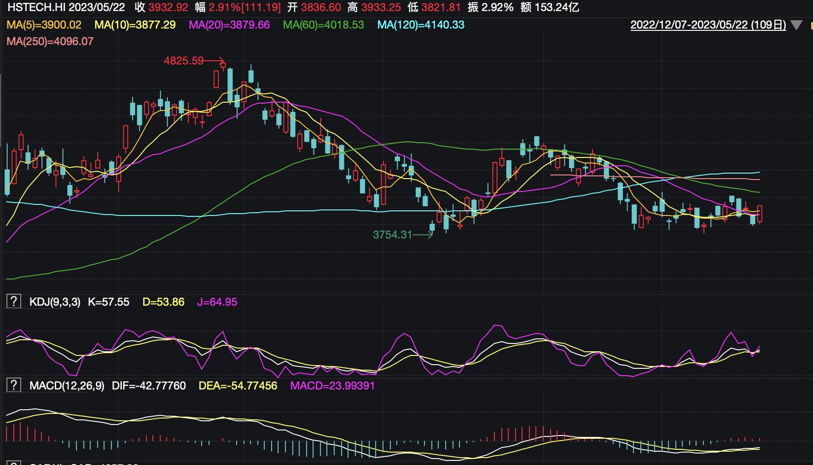Click the MACD(12,26,9) indicator name
The image size is (813, 465).
tap(67, 385)
